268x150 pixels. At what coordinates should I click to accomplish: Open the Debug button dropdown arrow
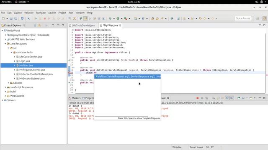tap(114, 18)
